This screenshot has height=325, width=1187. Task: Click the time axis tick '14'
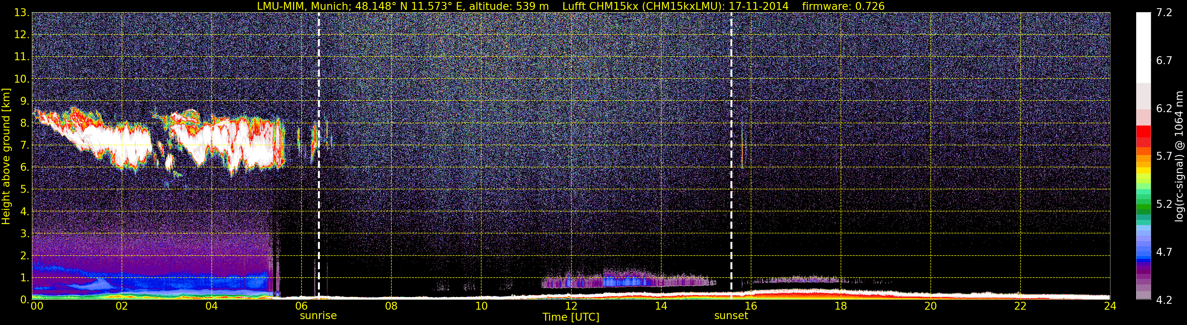(661, 307)
